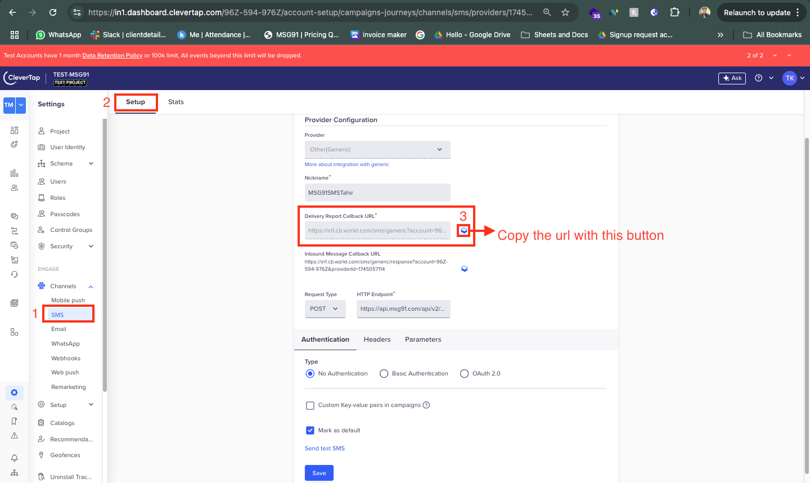Open the Google bookmark icon
810x483 pixels.
tap(420, 35)
